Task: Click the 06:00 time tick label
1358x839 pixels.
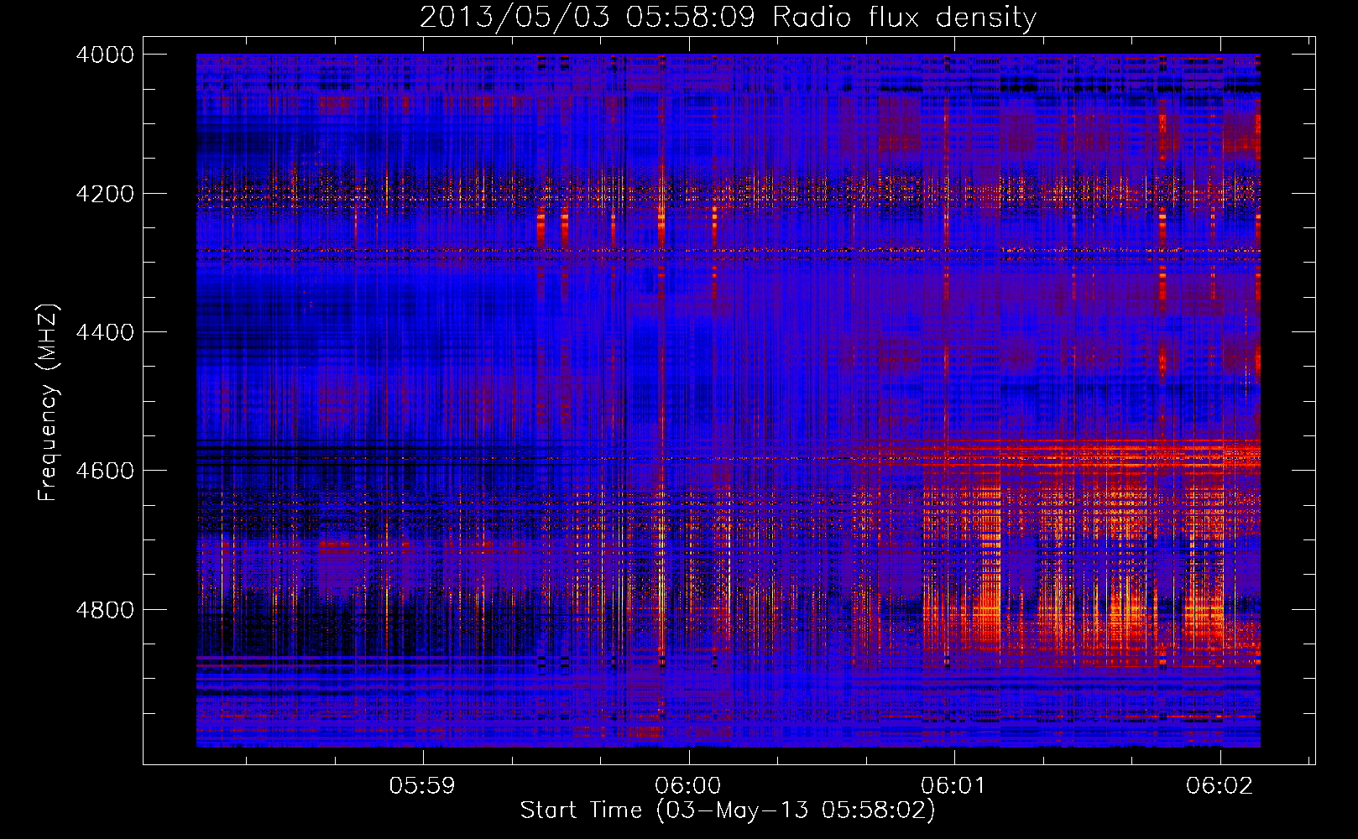Action: pos(688,785)
